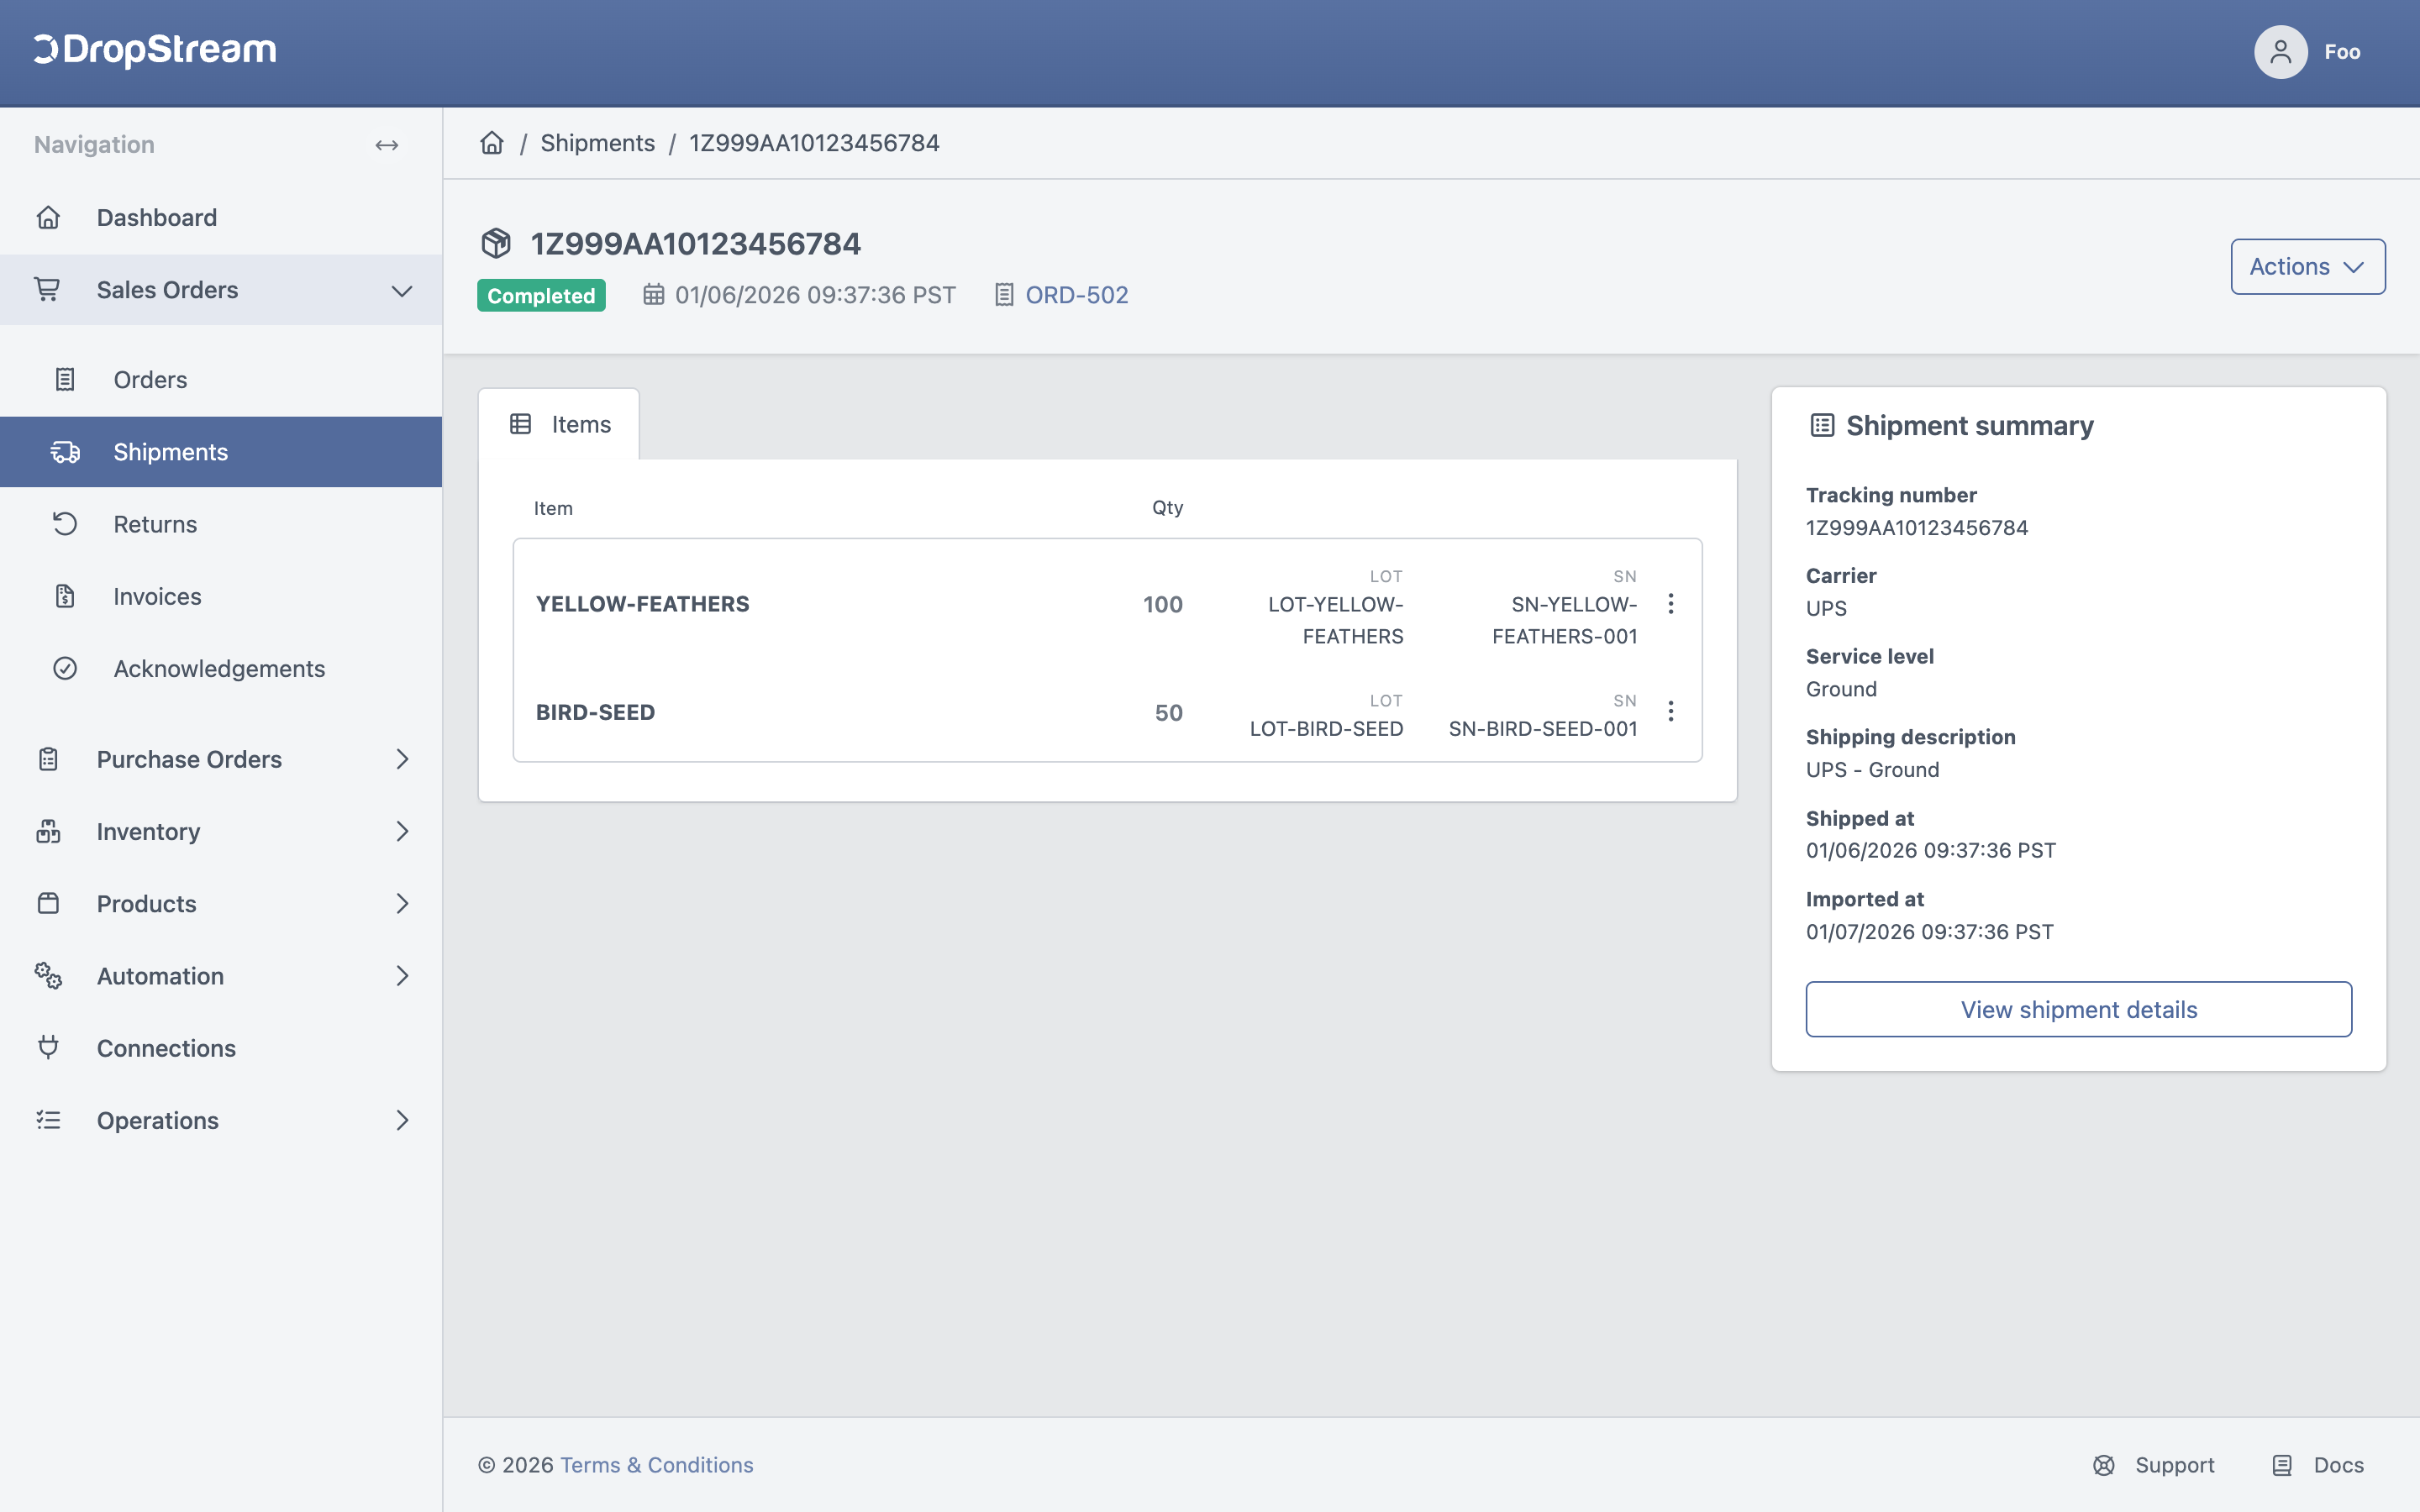Click the tracking number value in Shipment summary

[x=1916, y=528]
